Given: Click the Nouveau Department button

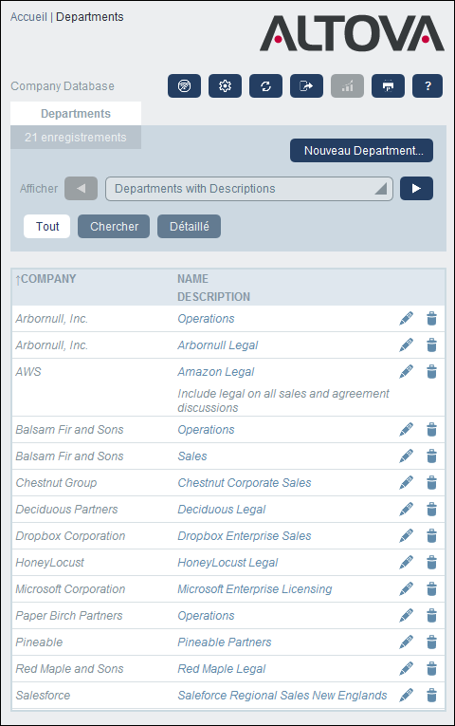Looking at the screenshot, I should click(x=361, y=151).
